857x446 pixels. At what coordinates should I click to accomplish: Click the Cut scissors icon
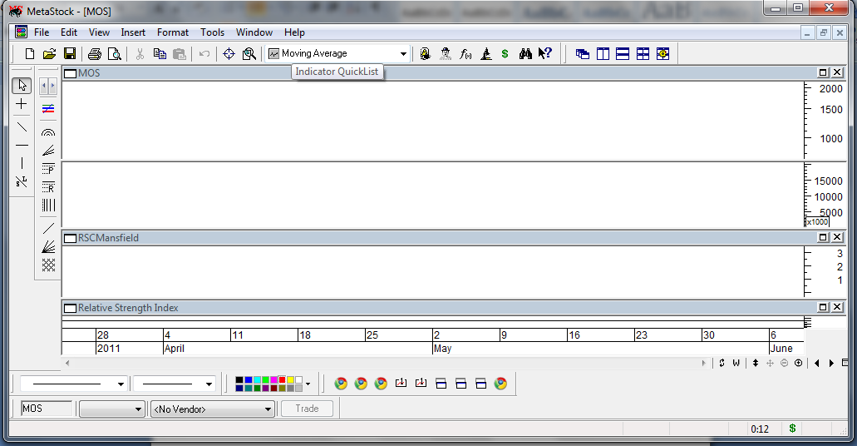click(x=140, y=53)
